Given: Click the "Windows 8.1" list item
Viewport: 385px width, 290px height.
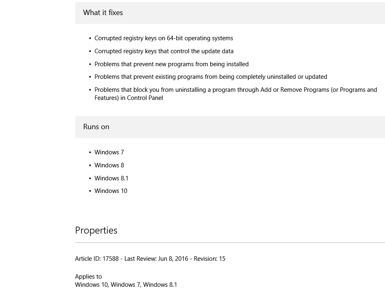Looking at the screenshot, I should 111,178.
